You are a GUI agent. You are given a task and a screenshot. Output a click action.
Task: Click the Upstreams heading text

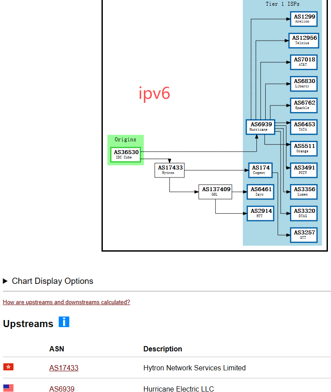[x=28, y=324]
